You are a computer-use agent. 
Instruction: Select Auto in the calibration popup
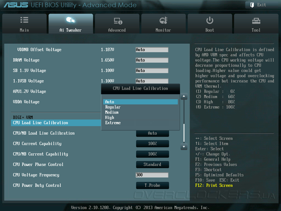point(140,102)
